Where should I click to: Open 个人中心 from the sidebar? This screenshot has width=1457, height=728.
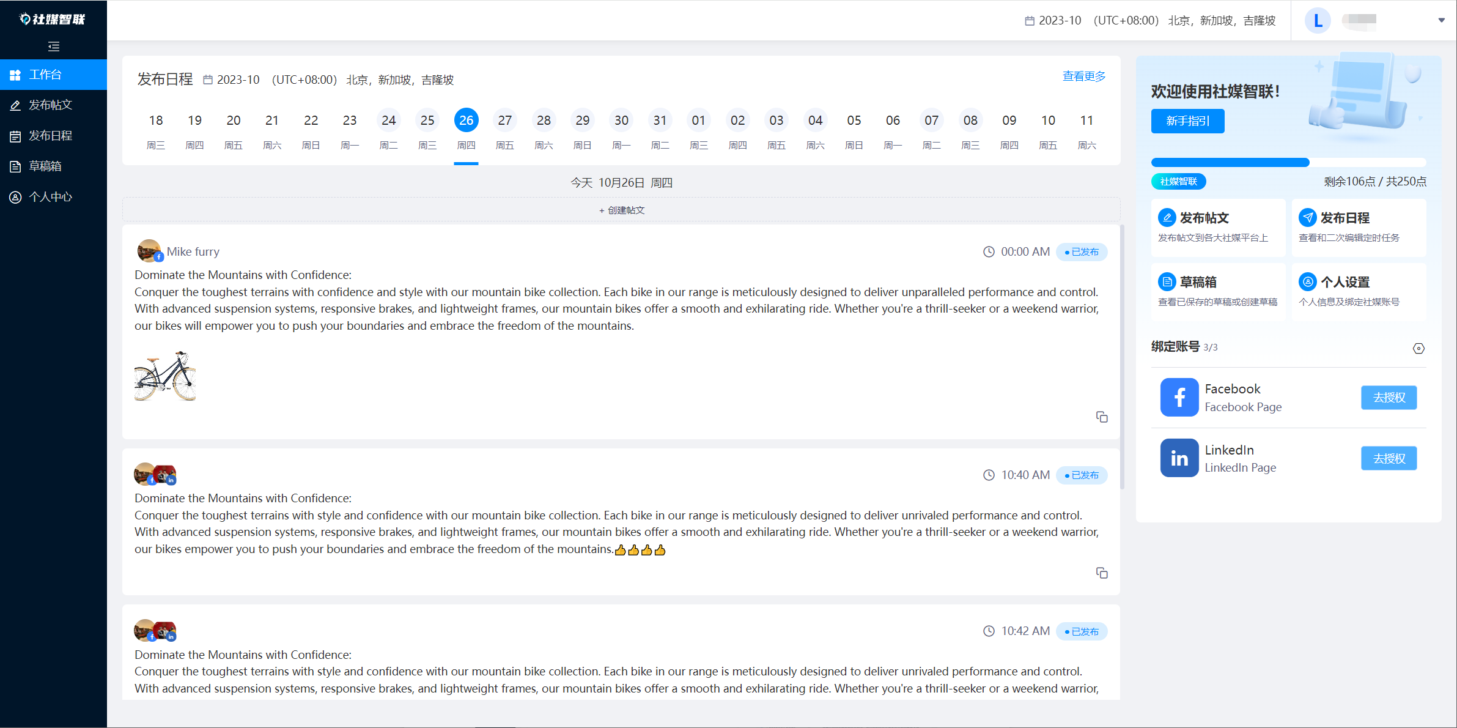coord(51,196)
